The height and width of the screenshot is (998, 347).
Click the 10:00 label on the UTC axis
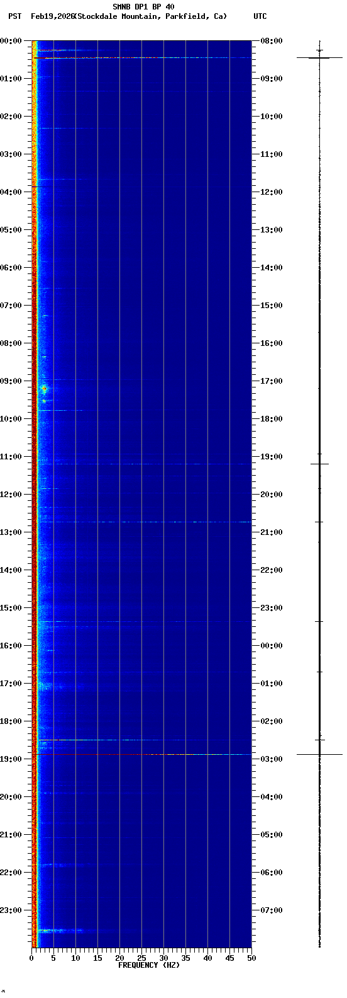click(272, 117)
